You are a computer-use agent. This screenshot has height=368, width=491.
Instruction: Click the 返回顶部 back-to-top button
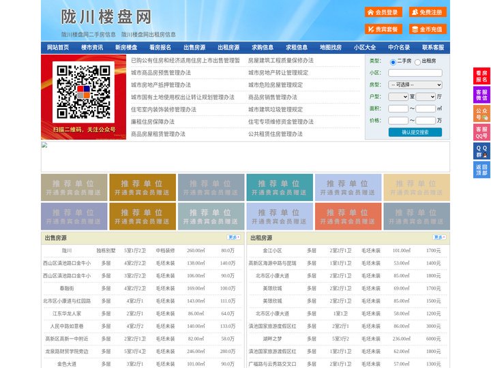click(x=481, y=170)
